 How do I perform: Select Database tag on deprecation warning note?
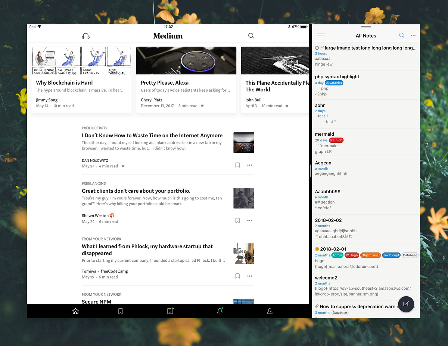click(x=340, y=312)
